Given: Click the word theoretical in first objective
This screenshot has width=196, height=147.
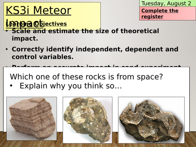Looking at the screenshot, I should tap(140, 31).
